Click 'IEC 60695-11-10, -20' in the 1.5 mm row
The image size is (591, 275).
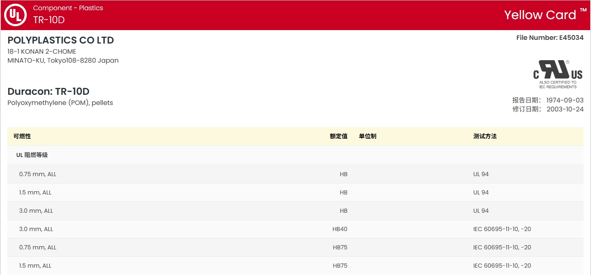(x=502, y=266)
